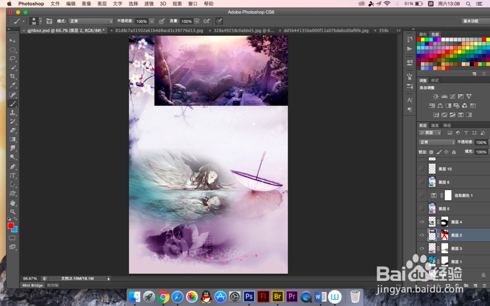This screenshot has width=490, height=306.
Task: Switch to the 颜色 panel tab
Action: click(x=423, y=34)
